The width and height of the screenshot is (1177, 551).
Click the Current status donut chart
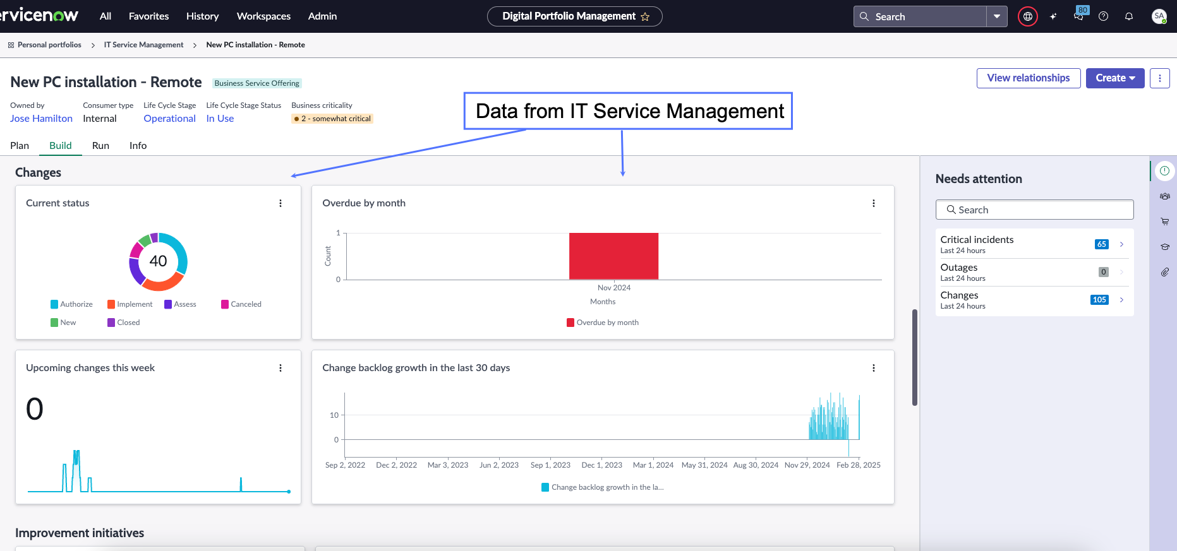158,261
